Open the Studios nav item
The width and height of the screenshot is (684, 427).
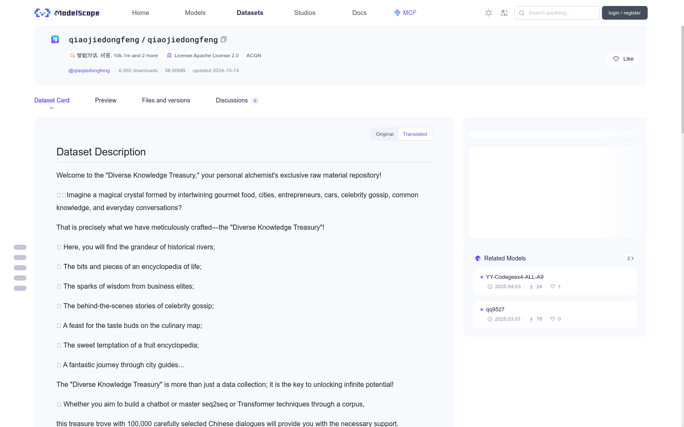point(305,13)
